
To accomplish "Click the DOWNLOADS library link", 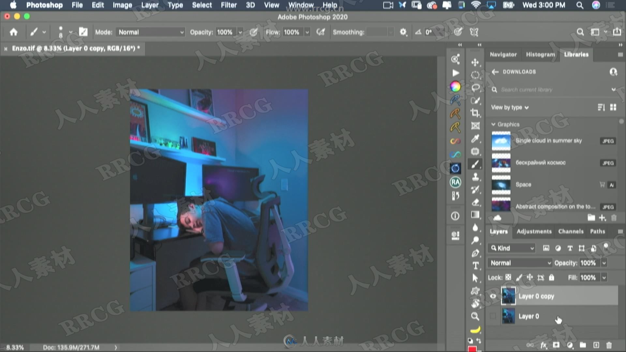I will [x=518, y=72].
